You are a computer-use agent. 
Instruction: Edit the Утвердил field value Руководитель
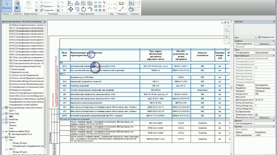pyautogui.click(x=265, y=85)
